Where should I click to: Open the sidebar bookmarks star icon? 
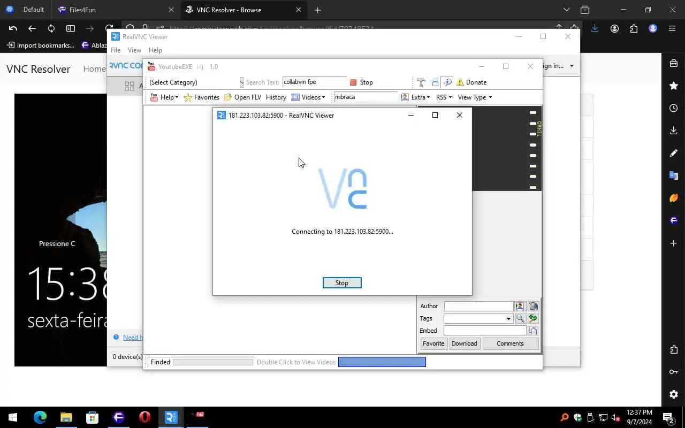674,86
